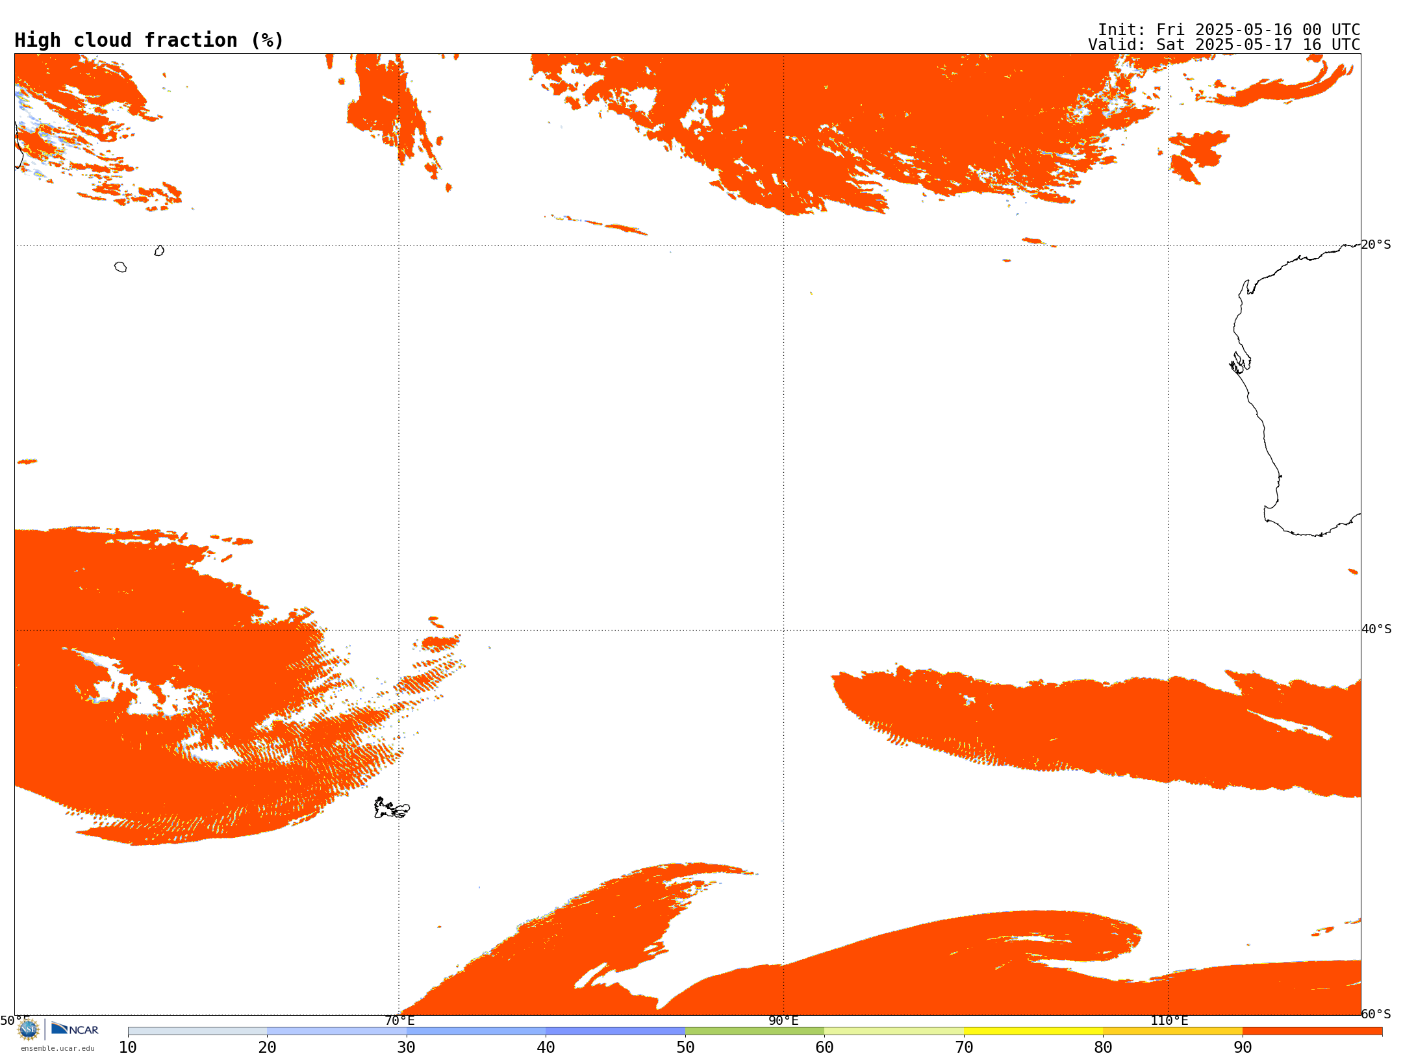This screenshot has width=1403, height=1056.
Task: Click the blue 30-40 colorbar swatch
Action: point(476,1031)
